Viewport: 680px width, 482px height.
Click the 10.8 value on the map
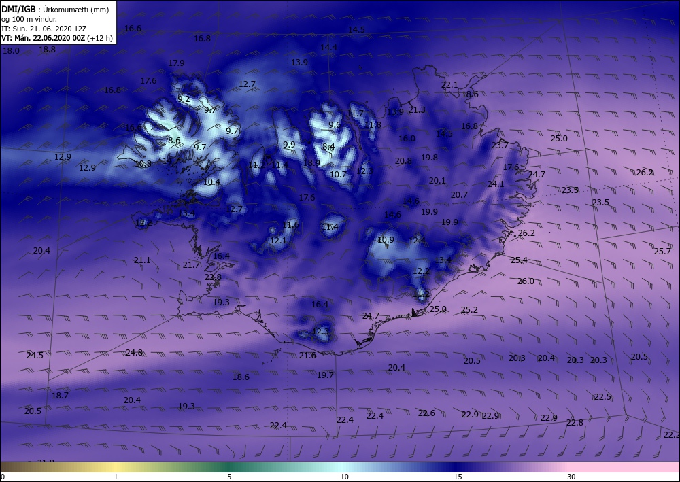143,163
